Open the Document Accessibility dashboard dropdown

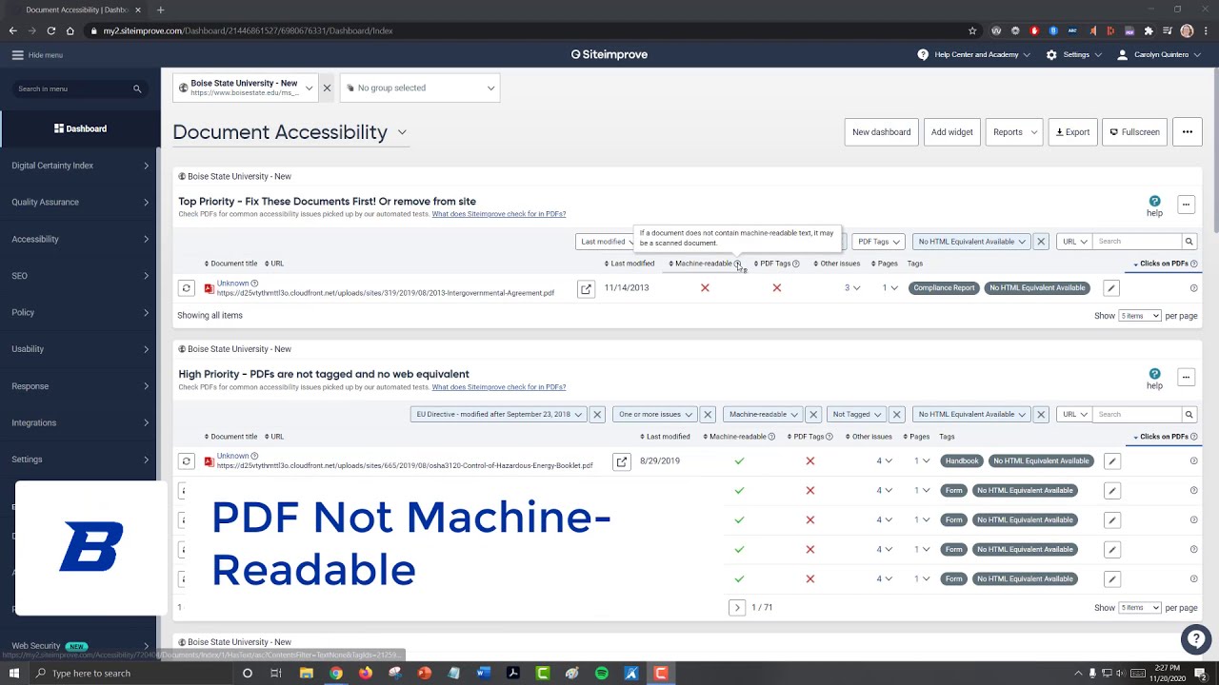coord(402,132)
